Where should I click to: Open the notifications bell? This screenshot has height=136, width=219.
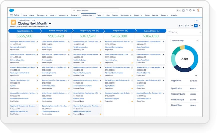pyautogui.click(x=194, y=10)
